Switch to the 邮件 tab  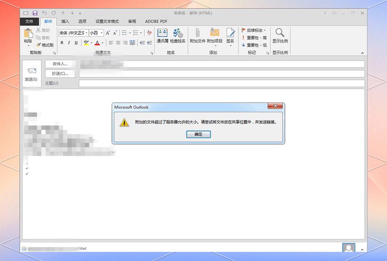tap(49, 22)
